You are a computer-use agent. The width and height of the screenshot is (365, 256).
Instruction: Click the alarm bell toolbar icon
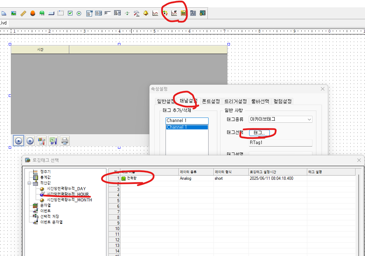[145, 13]
